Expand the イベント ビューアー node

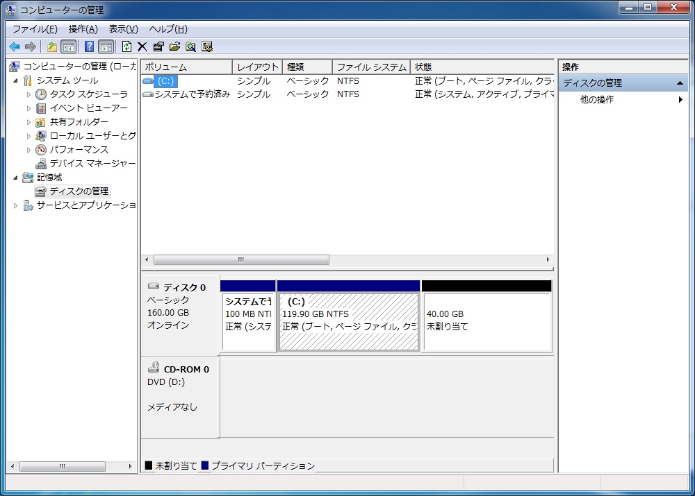point(28,108)
